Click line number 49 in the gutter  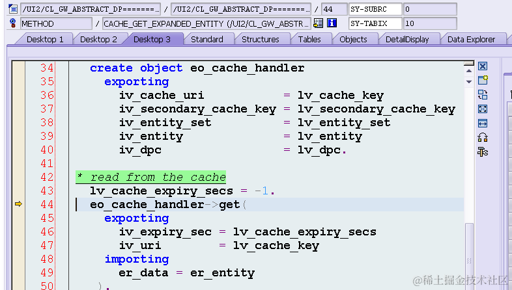click(x=47, y=272)
